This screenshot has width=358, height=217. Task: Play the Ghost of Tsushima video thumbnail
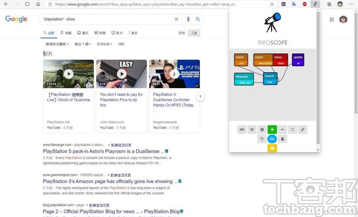coord(68,74)
